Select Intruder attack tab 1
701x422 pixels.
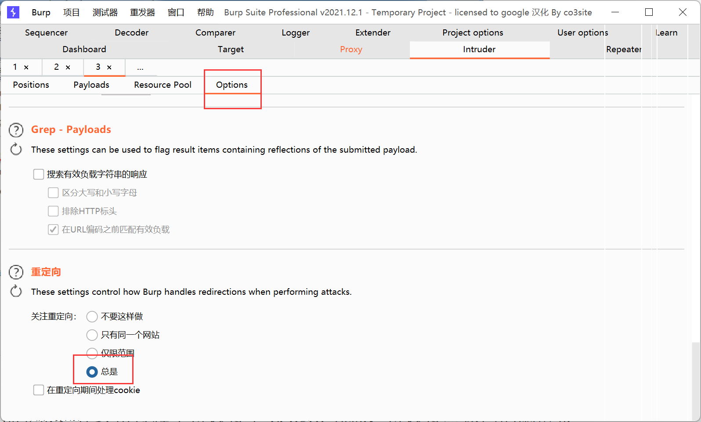click(15, 67)
